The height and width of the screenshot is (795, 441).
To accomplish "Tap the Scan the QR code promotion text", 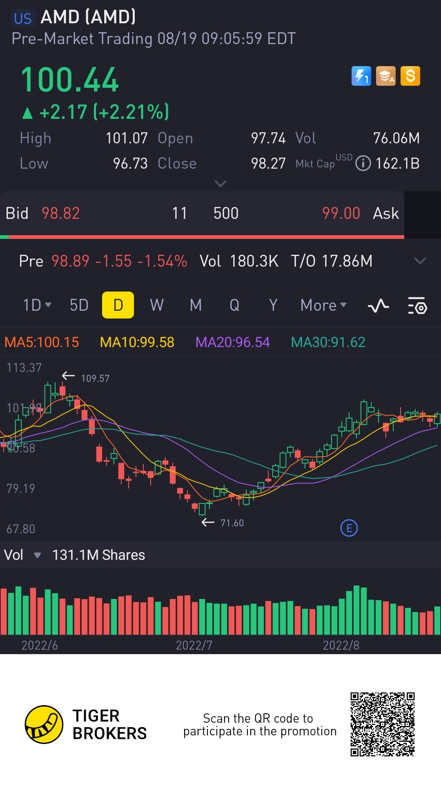I will [x=260, y=725].
